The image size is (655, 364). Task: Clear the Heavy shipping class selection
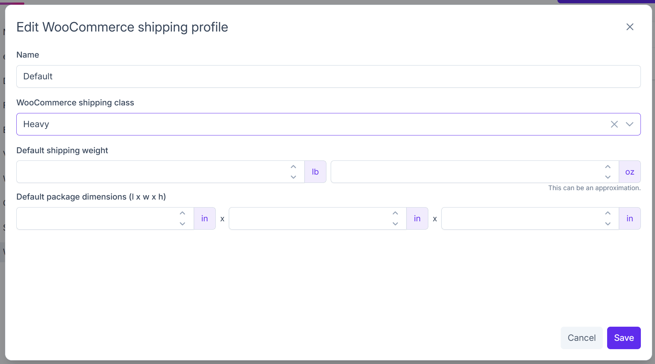pos(614,124)
